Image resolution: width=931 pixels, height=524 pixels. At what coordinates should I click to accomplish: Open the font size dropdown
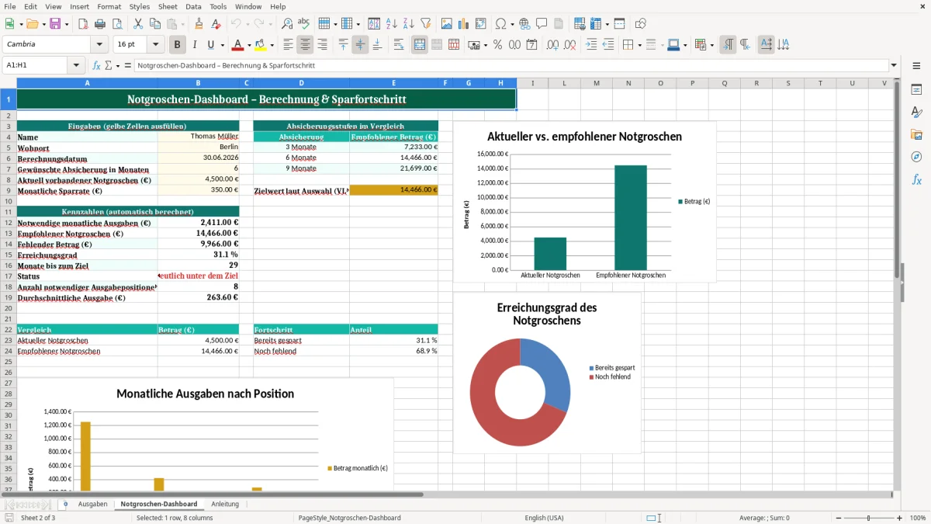[155, 45]
